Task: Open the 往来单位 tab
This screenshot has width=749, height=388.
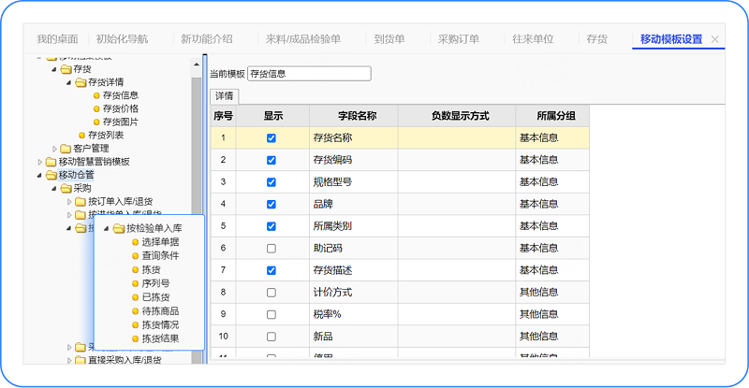Action: pyautogui.click(x=533, y=39)
